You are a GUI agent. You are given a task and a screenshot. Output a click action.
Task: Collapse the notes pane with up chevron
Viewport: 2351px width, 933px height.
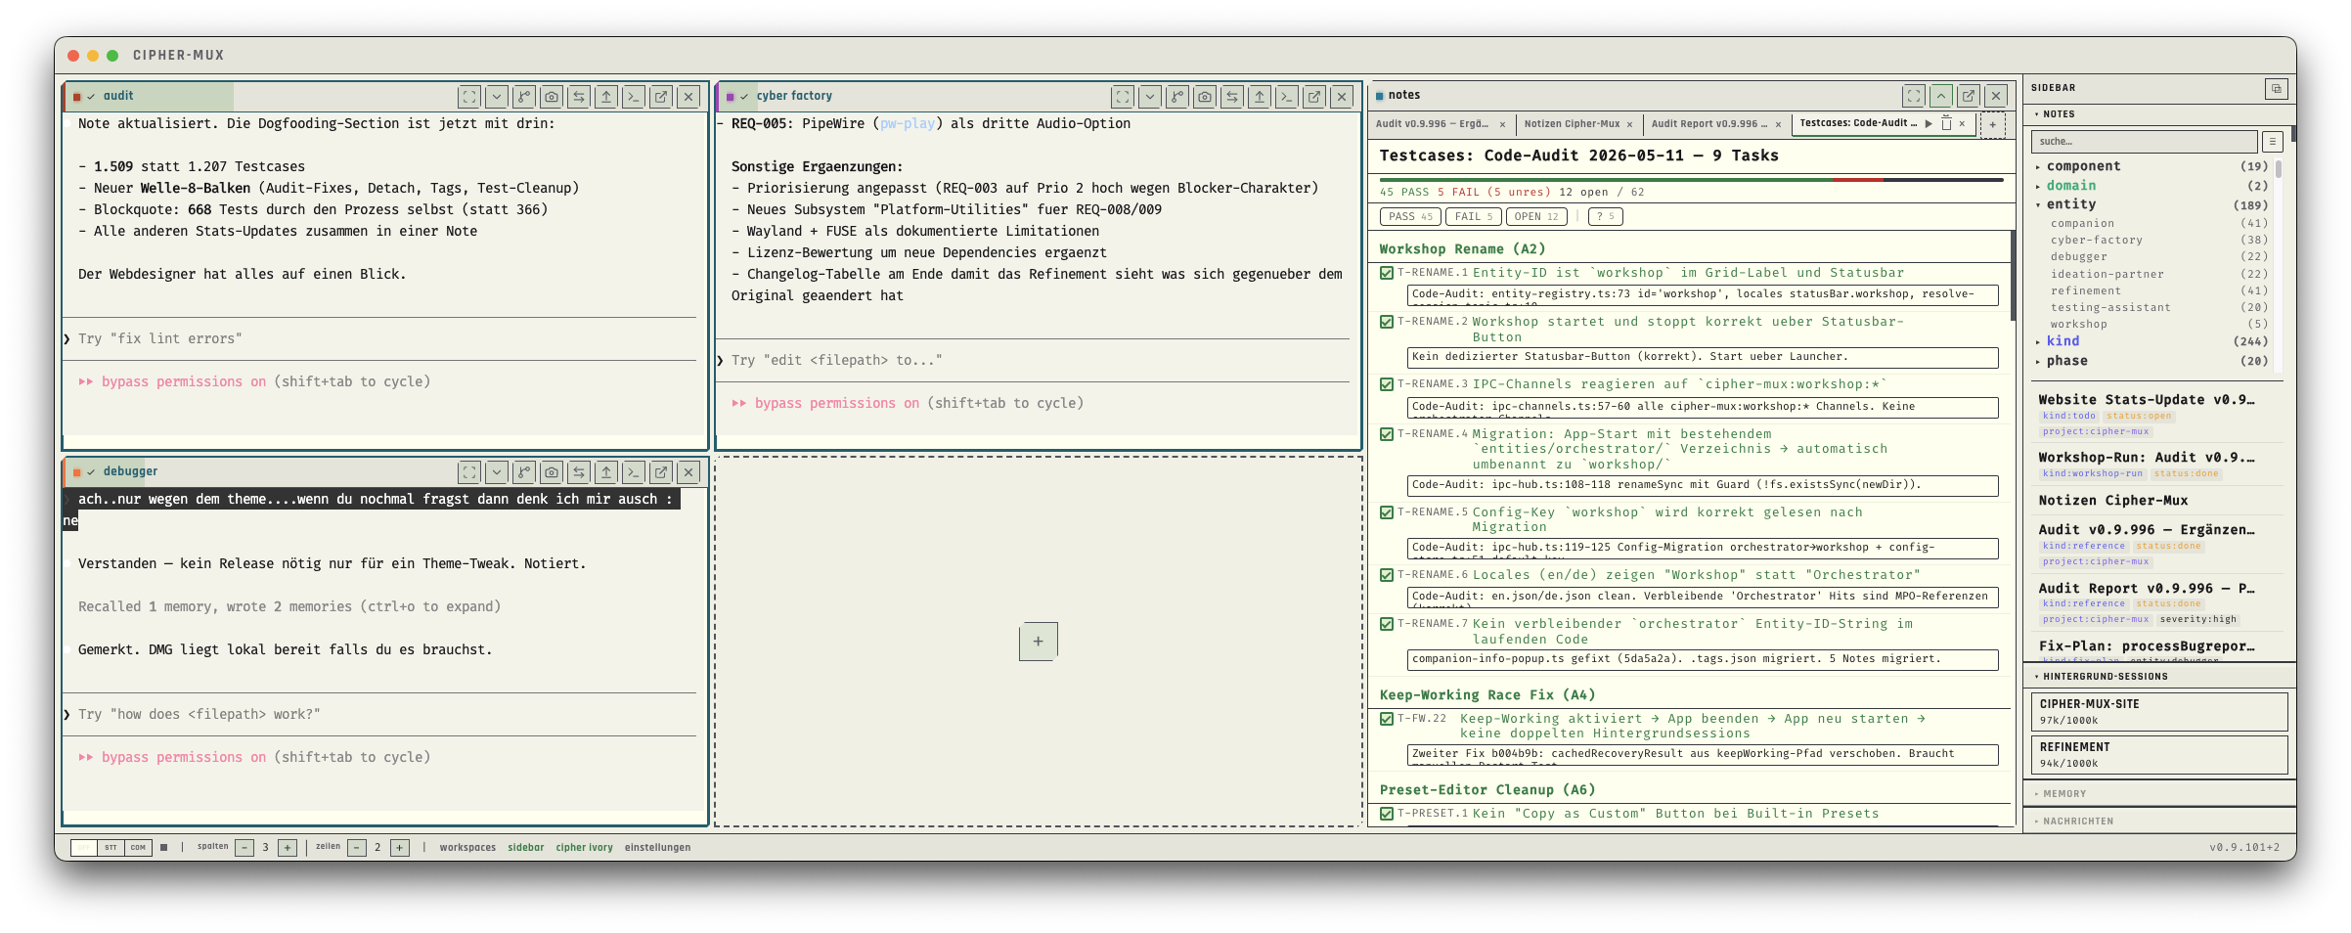(1941, 96)
